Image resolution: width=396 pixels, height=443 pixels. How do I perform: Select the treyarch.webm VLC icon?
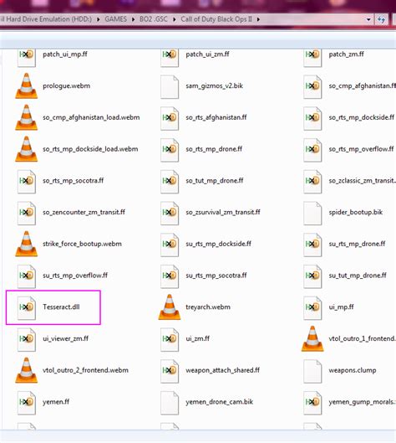tap(170, 307)
